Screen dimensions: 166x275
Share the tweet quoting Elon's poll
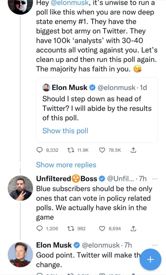point(133,150)
